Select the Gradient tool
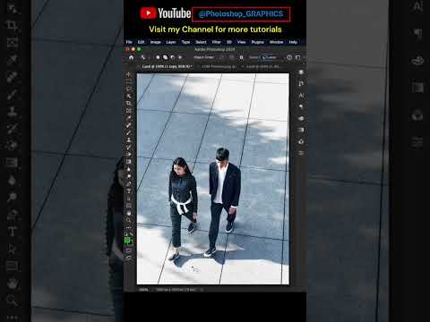This screenshot has height=322, width=430. click(129, 162)
